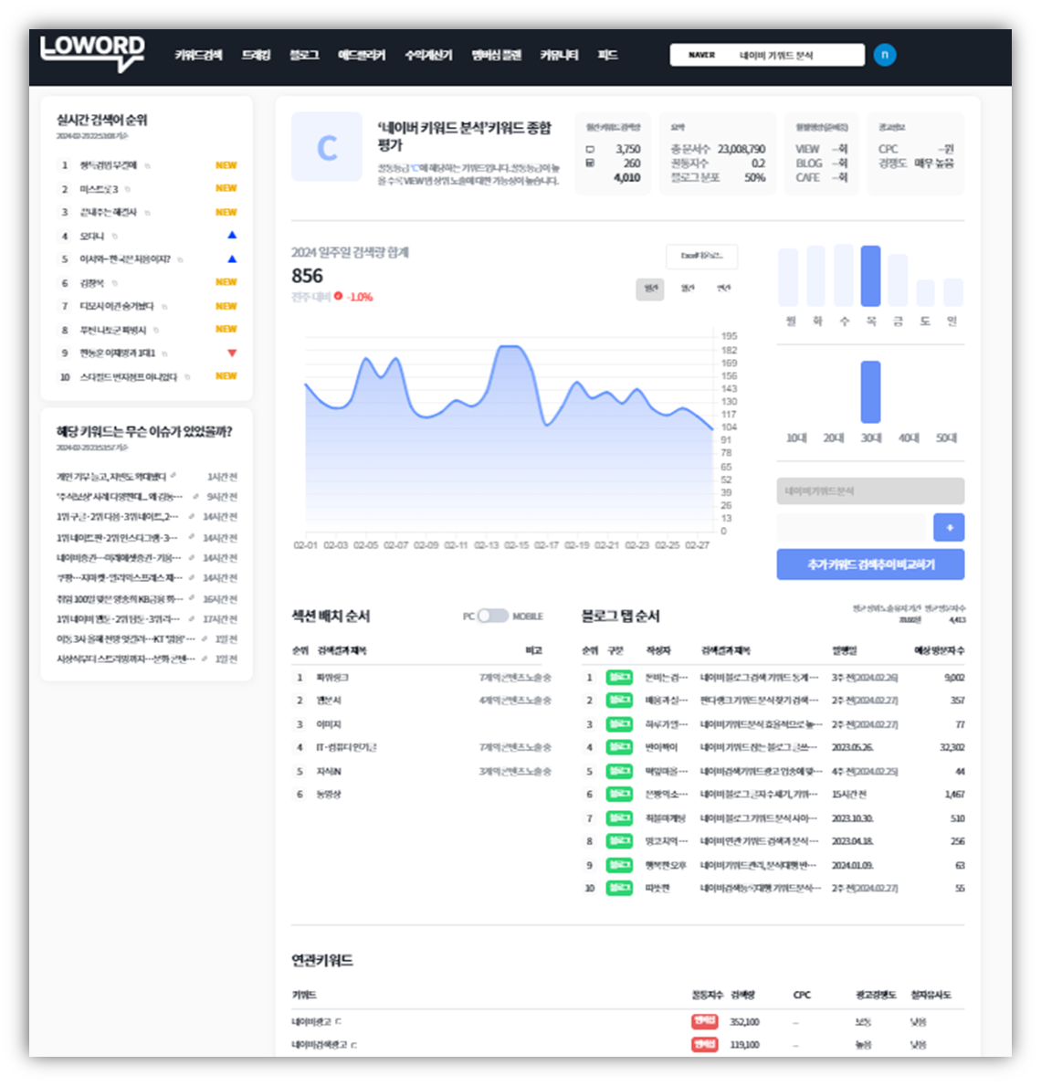
Task: Open the NAVER search engine selector
Action: pos(701,55)
